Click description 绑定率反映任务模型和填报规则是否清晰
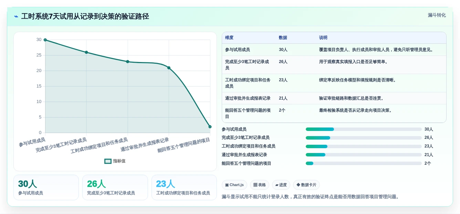The width and height of the screenshot is (460, 214). point(357,80)
